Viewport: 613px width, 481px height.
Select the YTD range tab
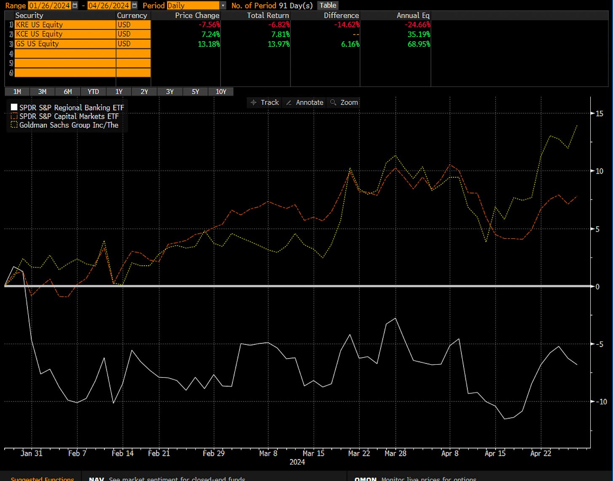[x=93, y=91]
